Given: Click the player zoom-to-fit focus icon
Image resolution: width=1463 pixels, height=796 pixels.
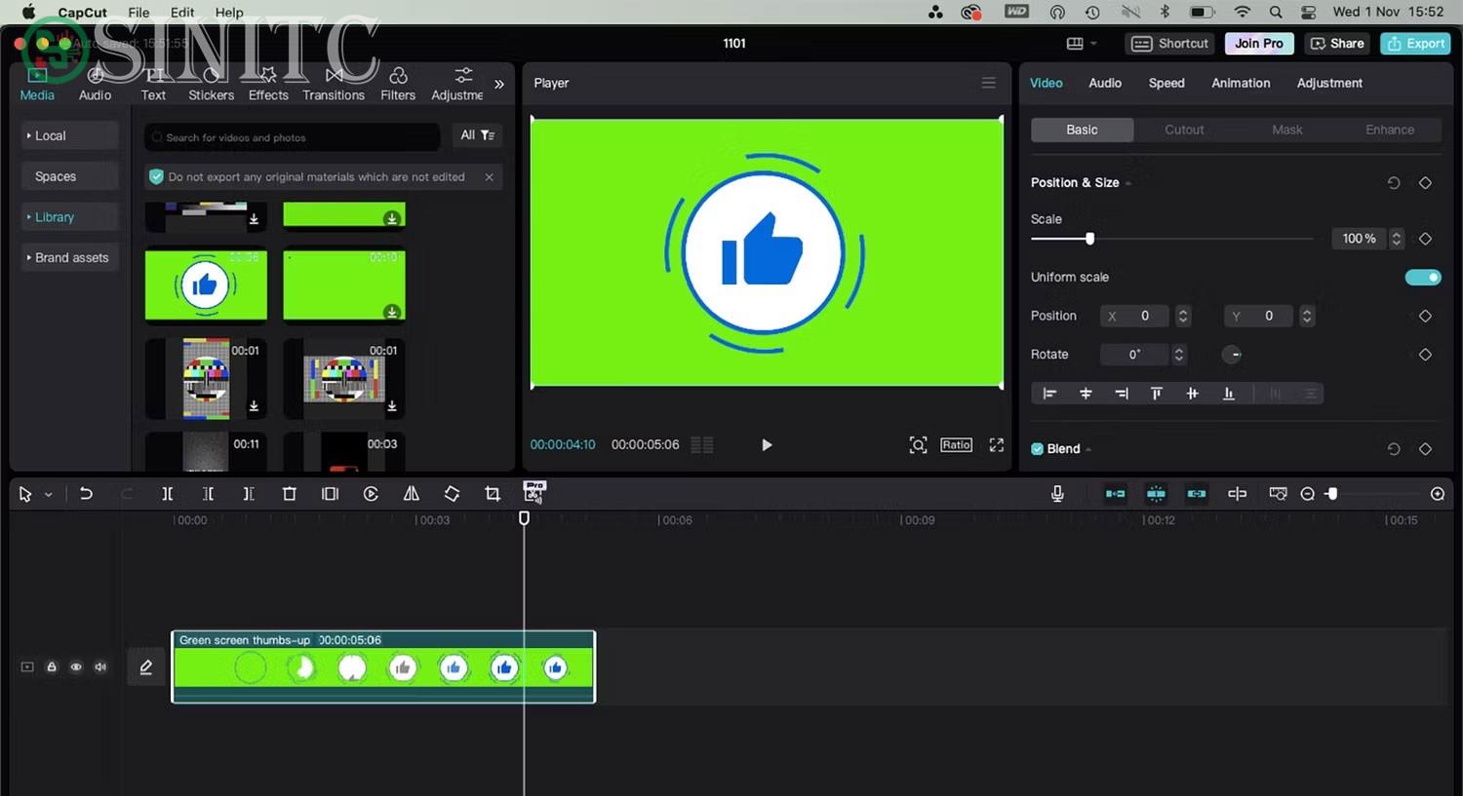Looking at the screenshot, I should [918, 445].
